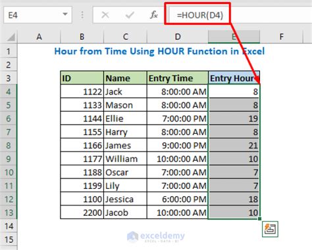The height and width of the screenshot is (250, 312).
Task: Click the name cell 'Harry'
Action: tap(125, 132)
